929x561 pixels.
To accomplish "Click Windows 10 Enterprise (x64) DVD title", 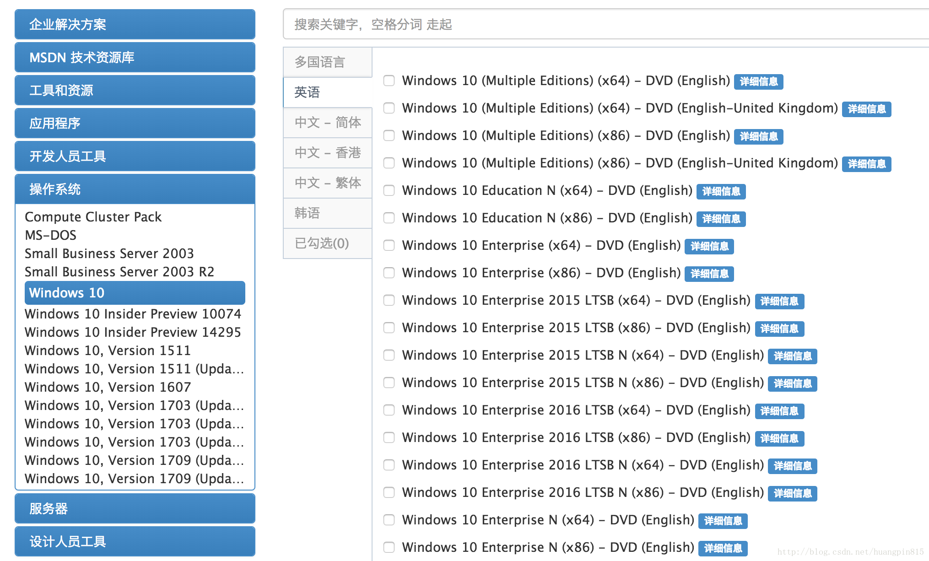I will (541, 245).
